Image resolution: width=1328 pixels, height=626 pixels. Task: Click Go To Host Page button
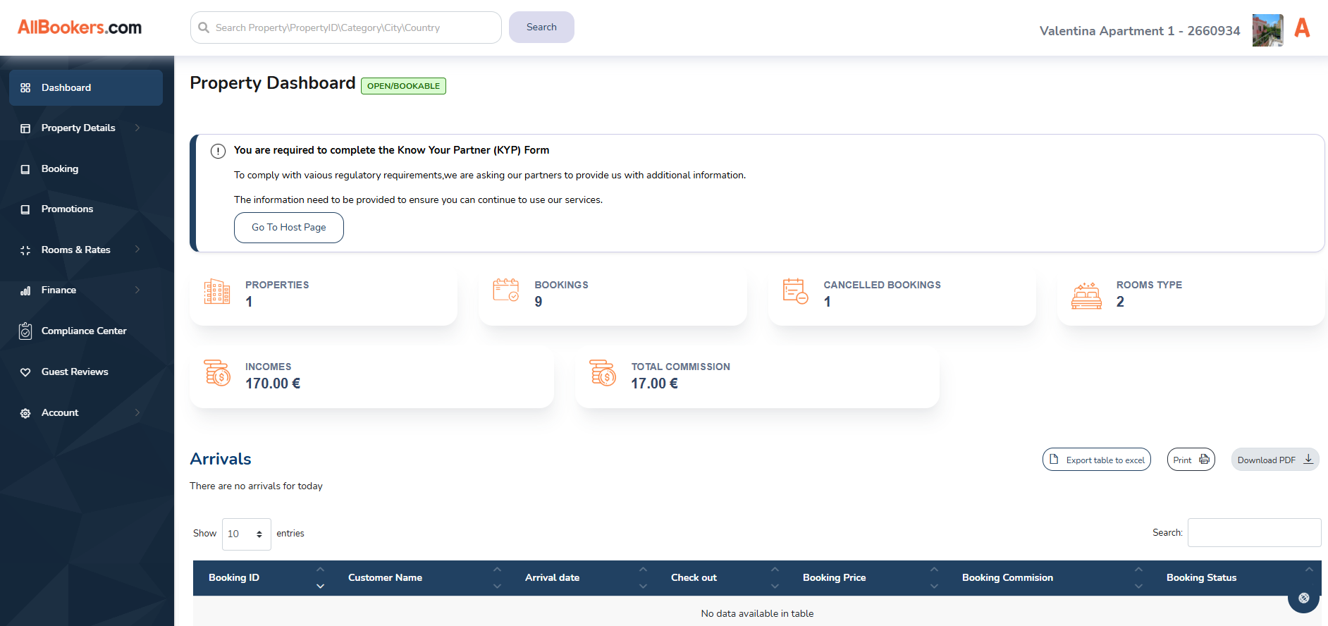[289, 228]
